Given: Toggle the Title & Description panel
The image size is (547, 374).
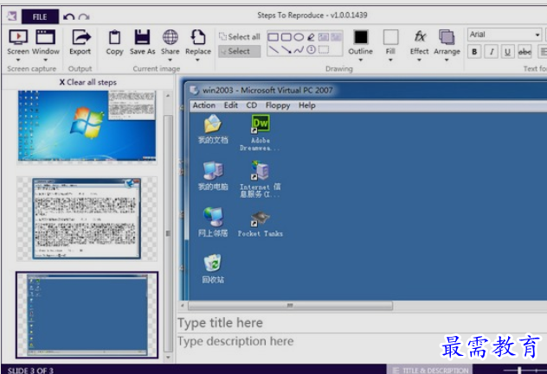Looking at the screenshot, I should tap(430, 370).
